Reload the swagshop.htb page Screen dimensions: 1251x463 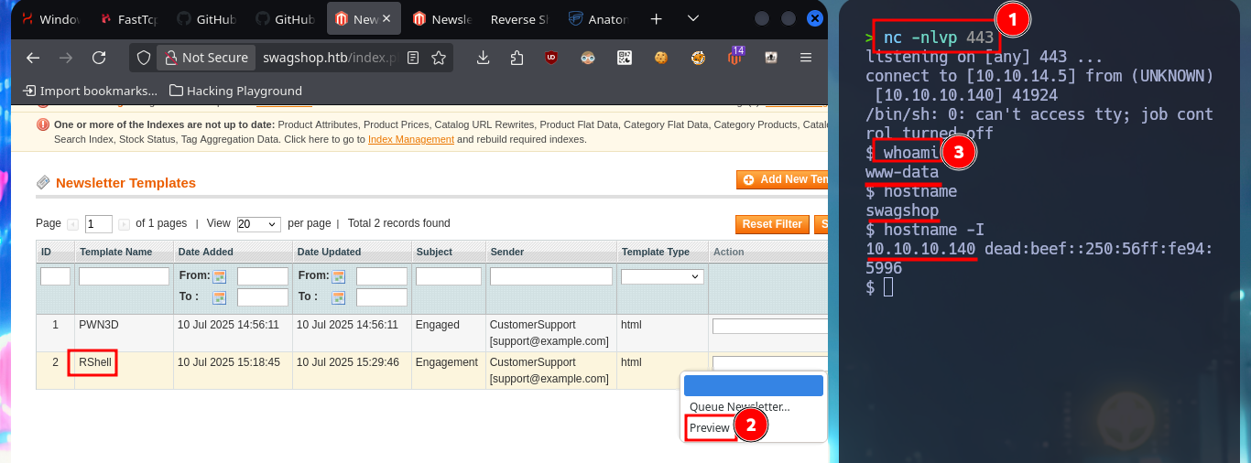coord(99,58)
